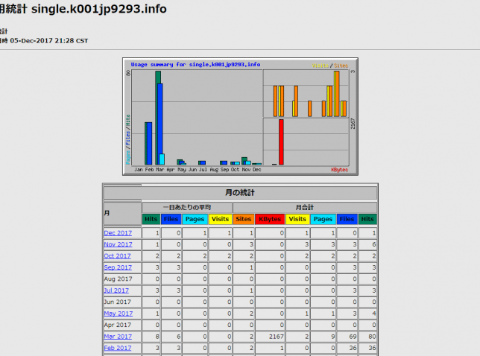Viewport: 480px width, 356px height.
Task: Click cyan Pages header under daily average
Action: coord(195,219)
